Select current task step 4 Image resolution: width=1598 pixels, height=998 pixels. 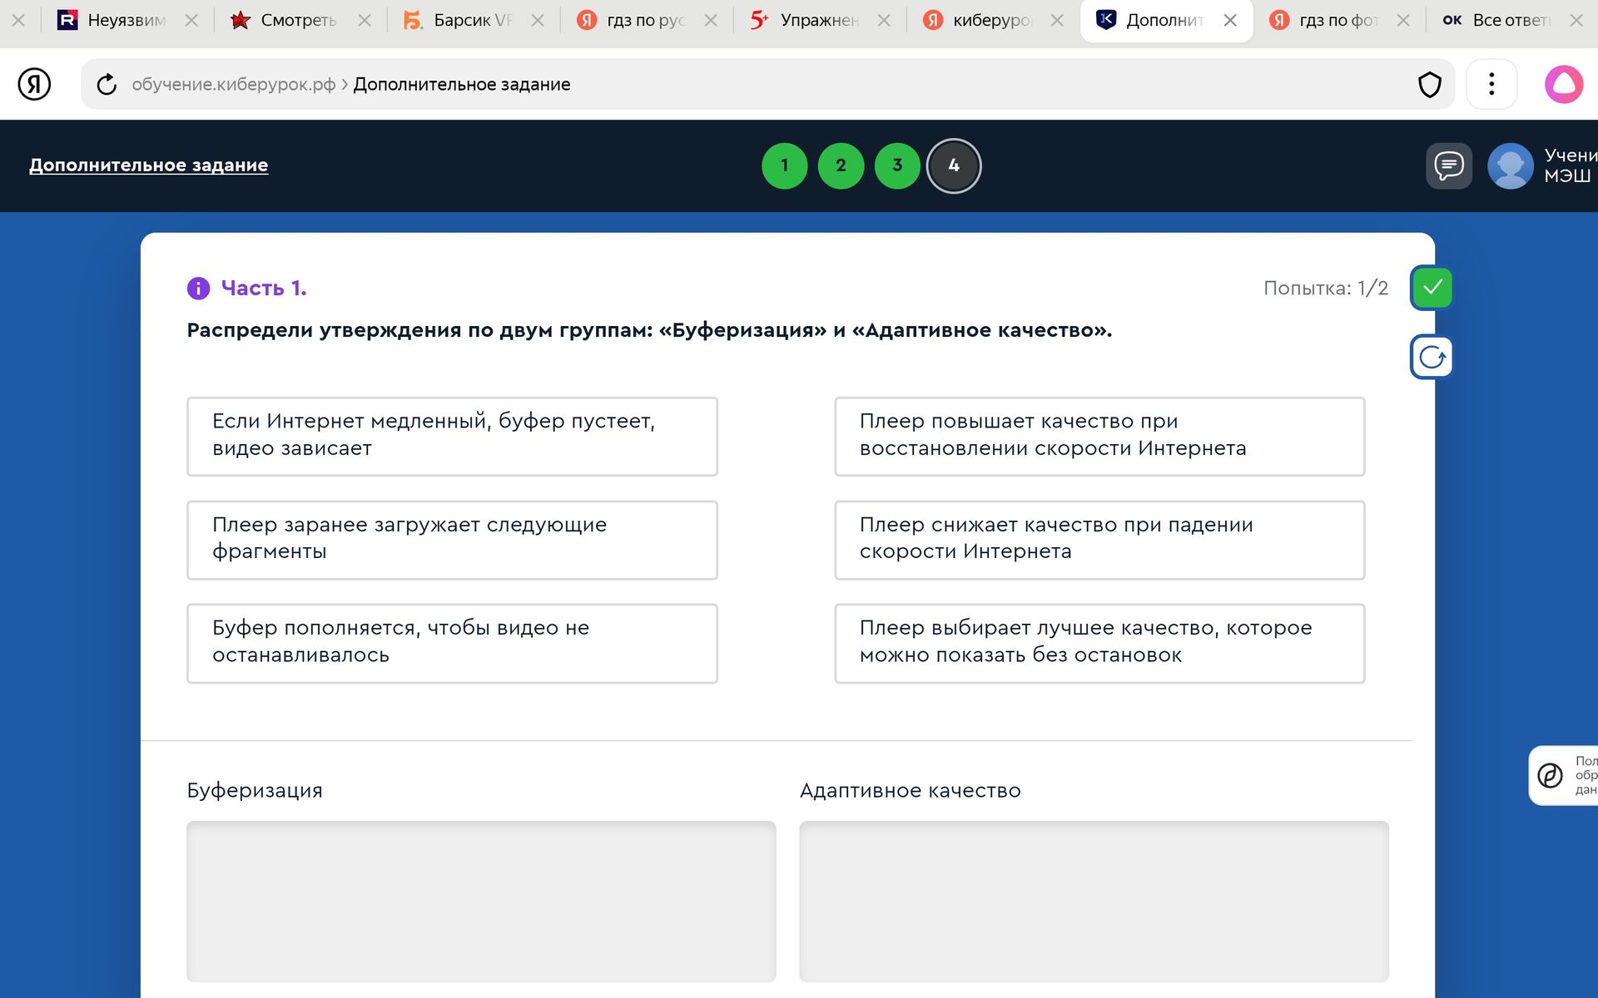point(954,166)
